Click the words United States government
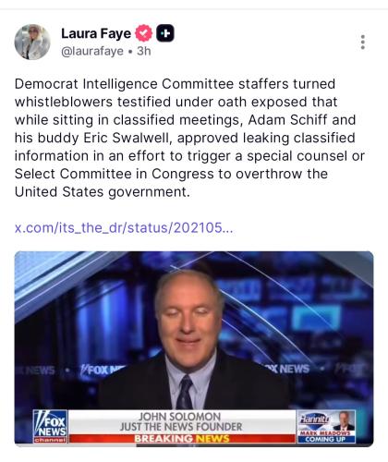This screenshot has width=388, height=462. coord(102,192)
